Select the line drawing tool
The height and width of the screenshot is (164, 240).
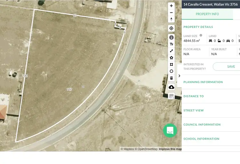(x=172, y=51)
